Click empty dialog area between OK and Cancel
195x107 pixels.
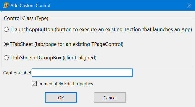(86, 98)
